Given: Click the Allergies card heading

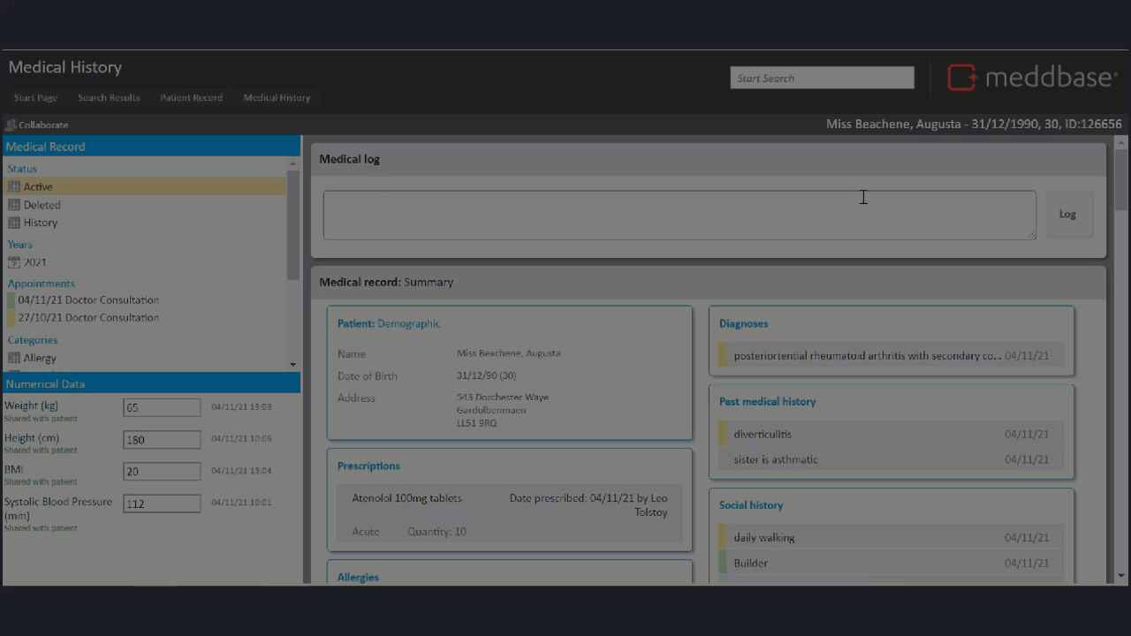Looking at the screenshot, I should pyautogui.click(x=358, y=577).
